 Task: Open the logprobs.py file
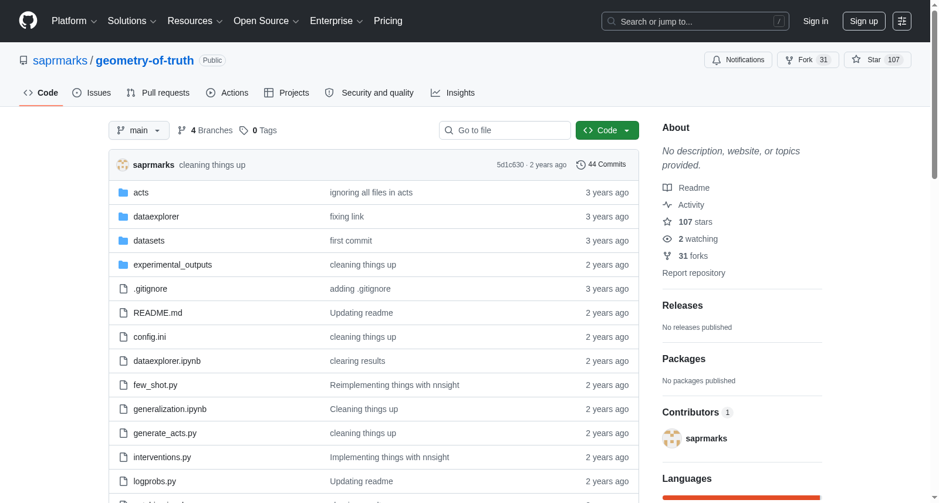click(x=155, y=481)
